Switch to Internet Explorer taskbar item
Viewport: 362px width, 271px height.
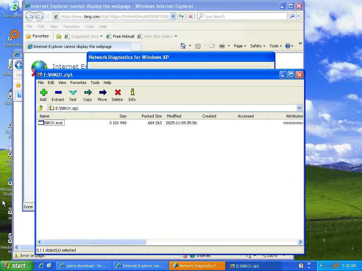pyautogui.click(x=140, y=266)
